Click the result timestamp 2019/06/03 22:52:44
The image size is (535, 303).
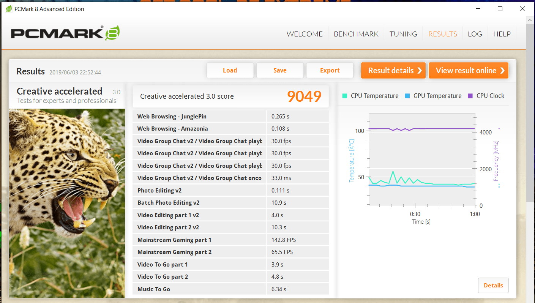click(75, 72)
